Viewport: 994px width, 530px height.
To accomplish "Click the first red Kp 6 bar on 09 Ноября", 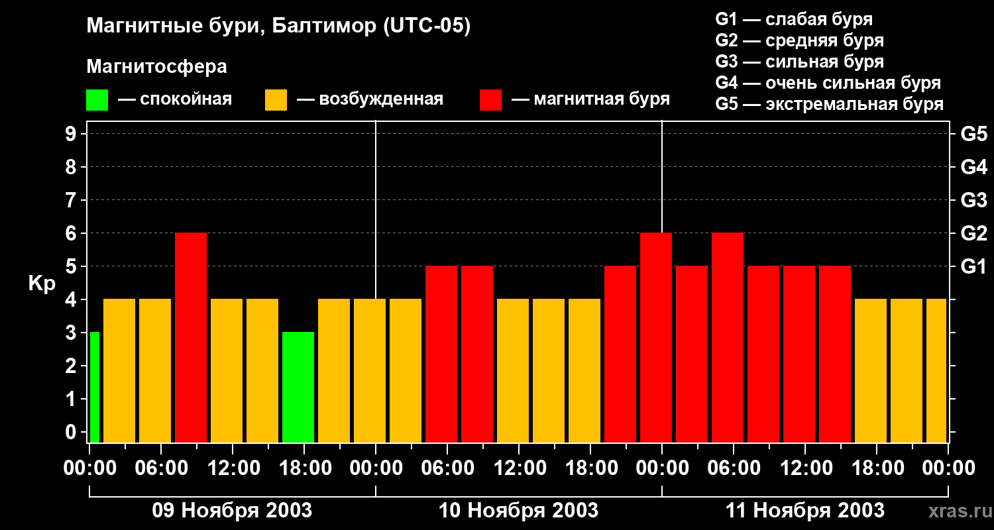I will [191, 338].
